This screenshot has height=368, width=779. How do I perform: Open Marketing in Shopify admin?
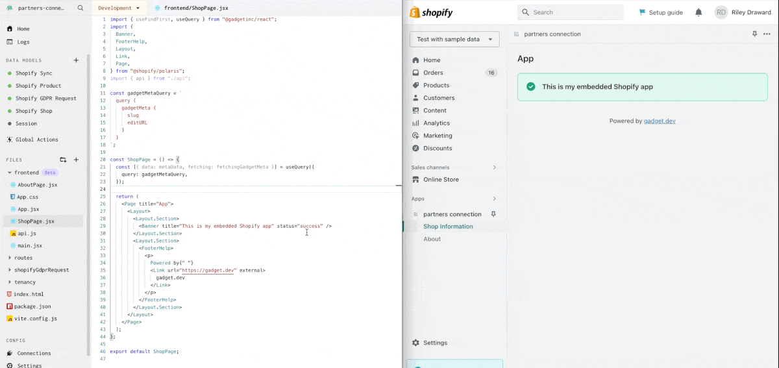[x=438, y=136]
